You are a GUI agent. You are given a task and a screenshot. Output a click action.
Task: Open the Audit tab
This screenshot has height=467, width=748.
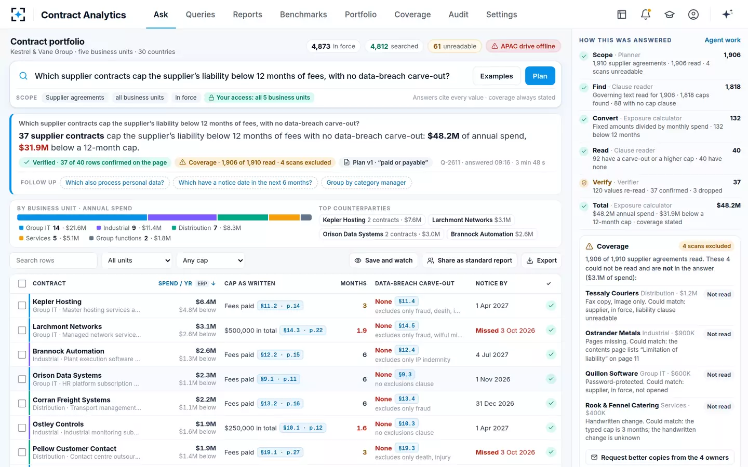coord(459,15)
